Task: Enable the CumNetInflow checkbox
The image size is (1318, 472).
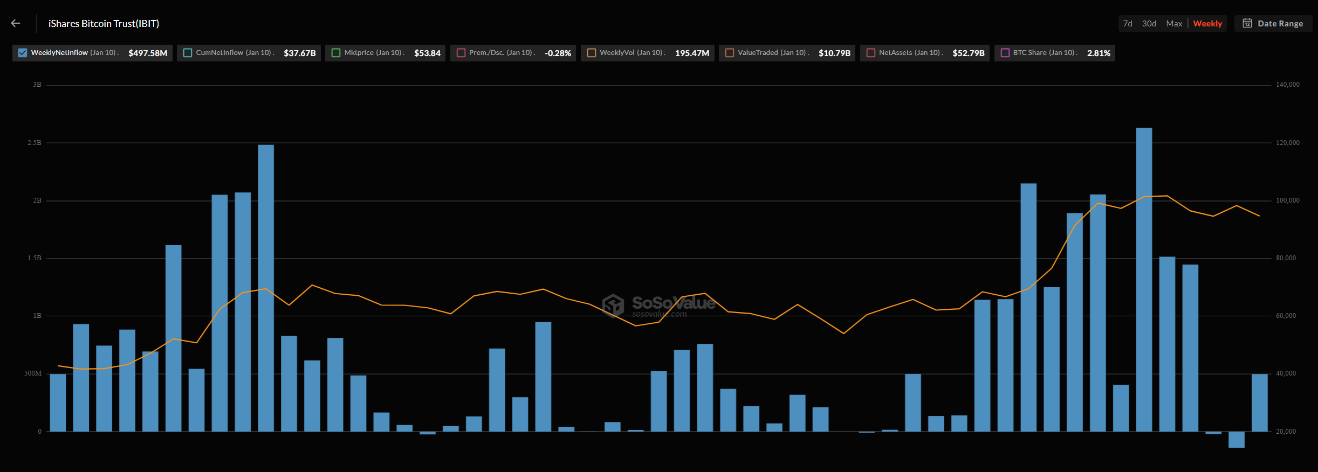Action: pyautogui.click(x=188, y=53)
